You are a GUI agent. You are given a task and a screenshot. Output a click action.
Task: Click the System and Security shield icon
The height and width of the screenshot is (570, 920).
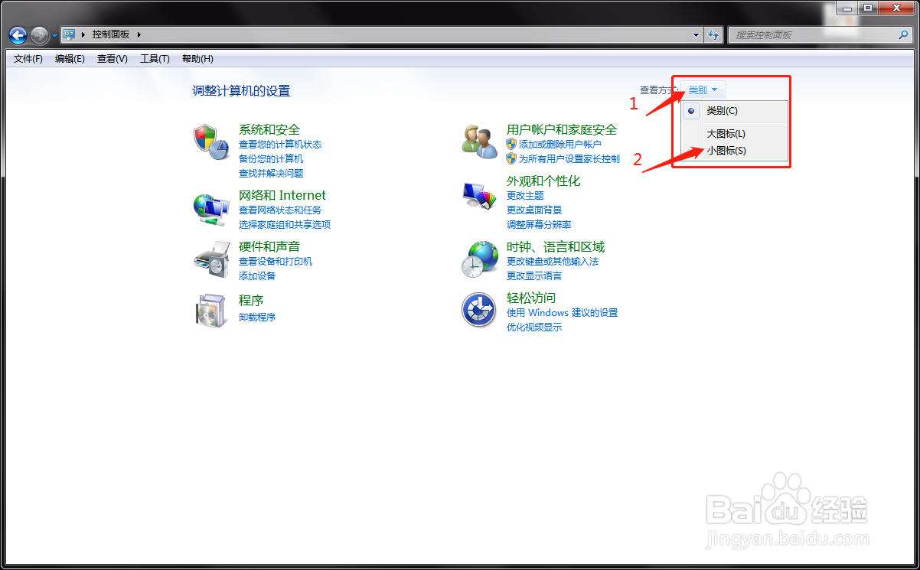click(x=210, y=142)
